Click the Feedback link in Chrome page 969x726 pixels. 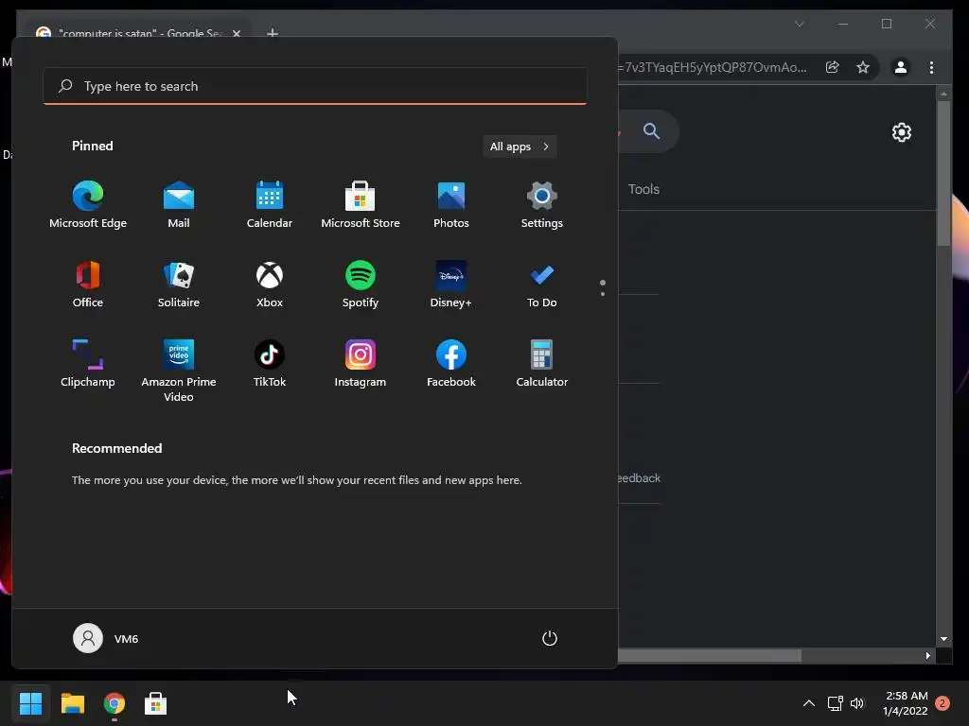click(x=639, y=478)
